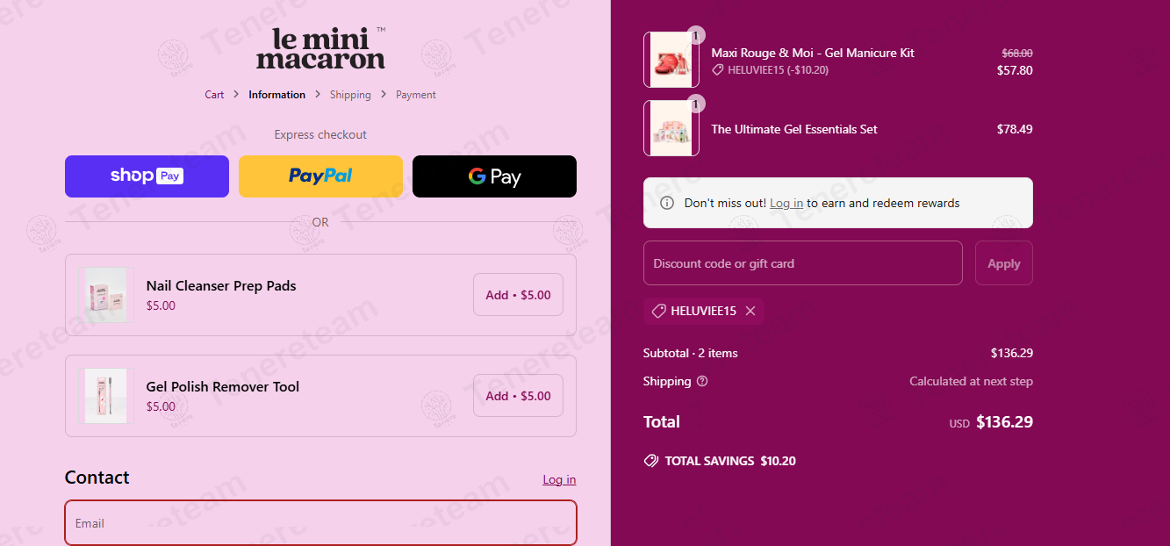Screen dimensions: 1170x546
Task: Click the tag icon on HELUVIEE15 chip
Action: click(x=658, y=311)
